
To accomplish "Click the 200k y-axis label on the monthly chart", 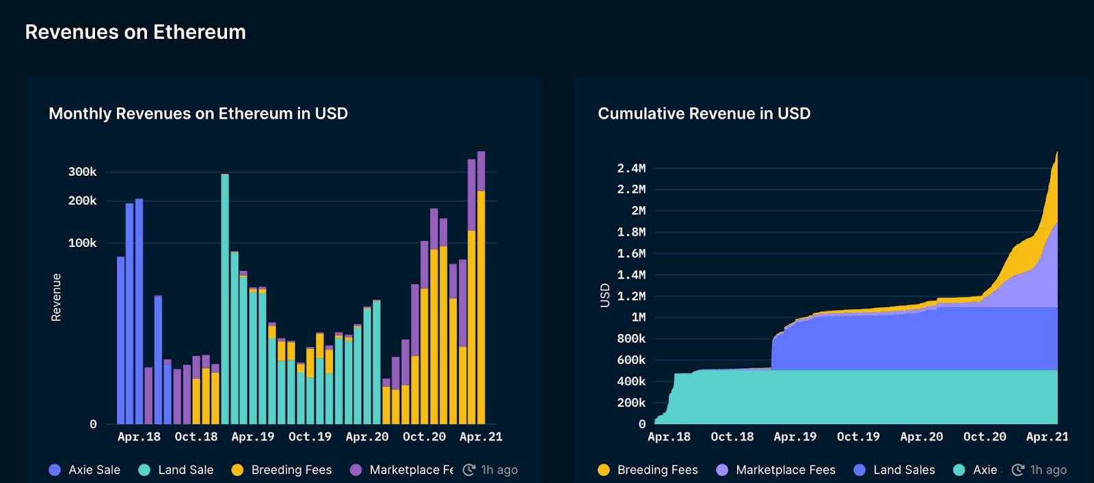I will click(x=82, y=200).
